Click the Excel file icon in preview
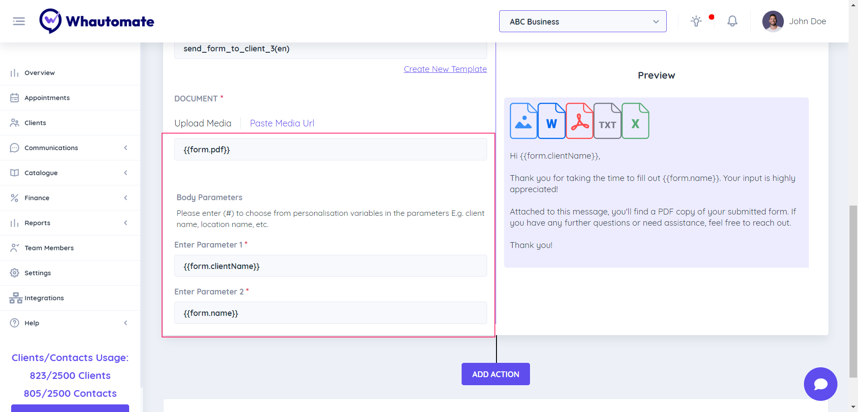Image resolution: width=858 pixels, height=412 pixels. 635,121
